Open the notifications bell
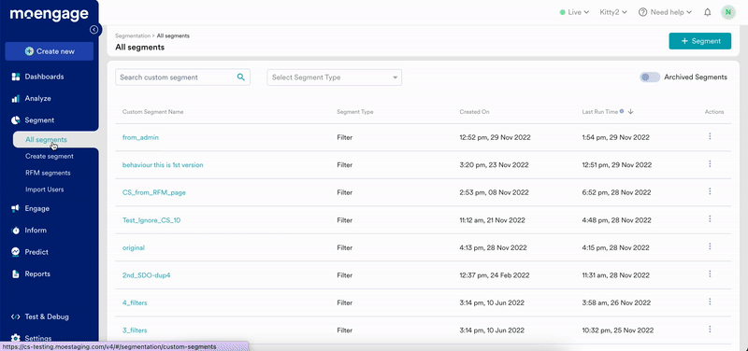Image resolution: width=748 pixels, height=351 pixels. [x=708, y=12]
